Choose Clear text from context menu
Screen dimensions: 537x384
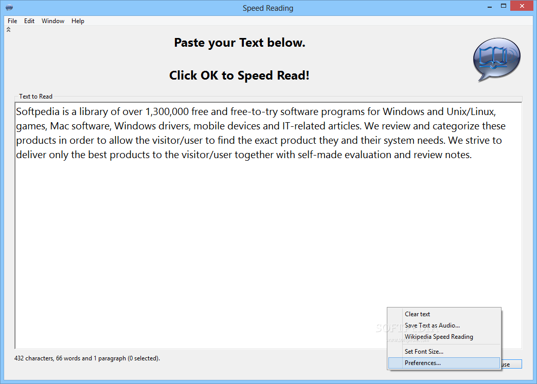(444, 314)
